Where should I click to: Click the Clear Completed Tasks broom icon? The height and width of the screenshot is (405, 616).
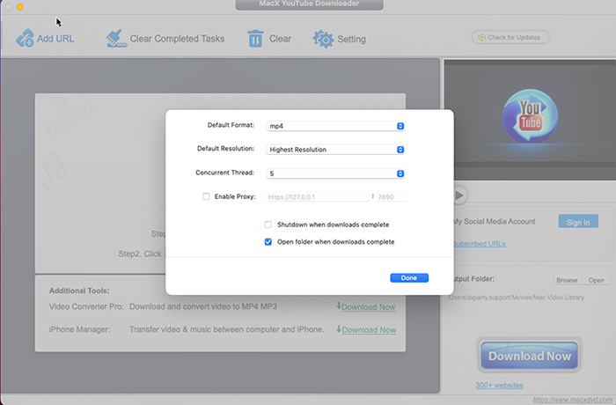[x=116, y=39]
